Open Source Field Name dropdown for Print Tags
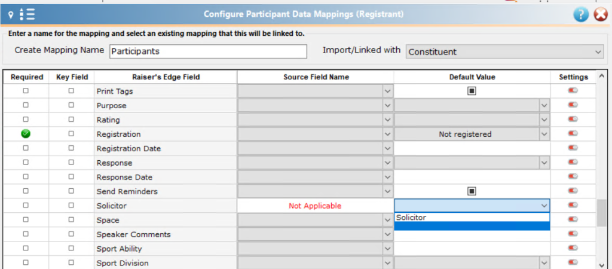This screenshot has height=269, width=612. 387,91
